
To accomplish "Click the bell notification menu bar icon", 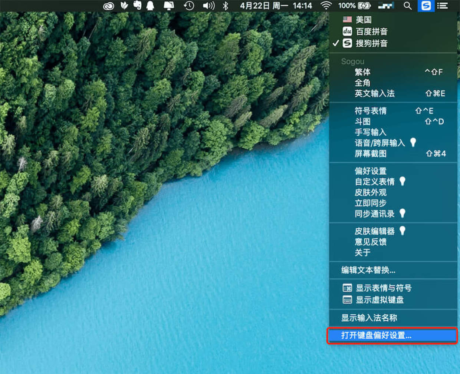I will pyautogui.click(x=150, y=6).
